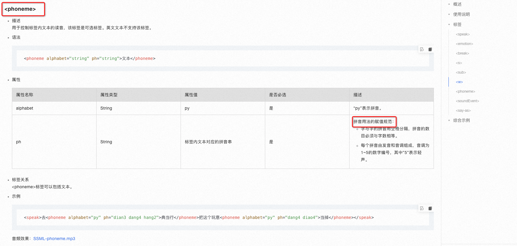Screen dimensions: 517x246
Task: Click the 标签关系 bullet label
Action: coord(20,180)
